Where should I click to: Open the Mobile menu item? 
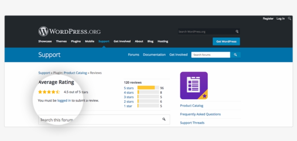[x=89, y=41]
